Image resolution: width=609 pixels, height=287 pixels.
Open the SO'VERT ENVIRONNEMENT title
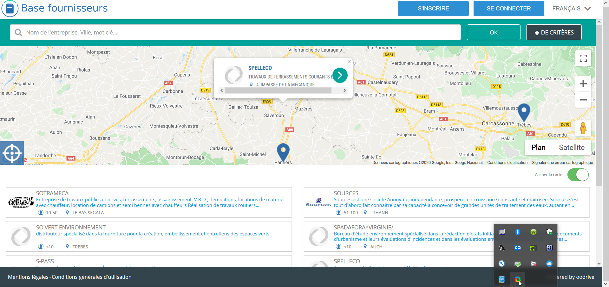click(x=71, y=227)
